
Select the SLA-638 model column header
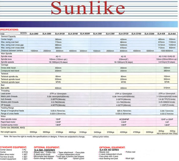161,34
